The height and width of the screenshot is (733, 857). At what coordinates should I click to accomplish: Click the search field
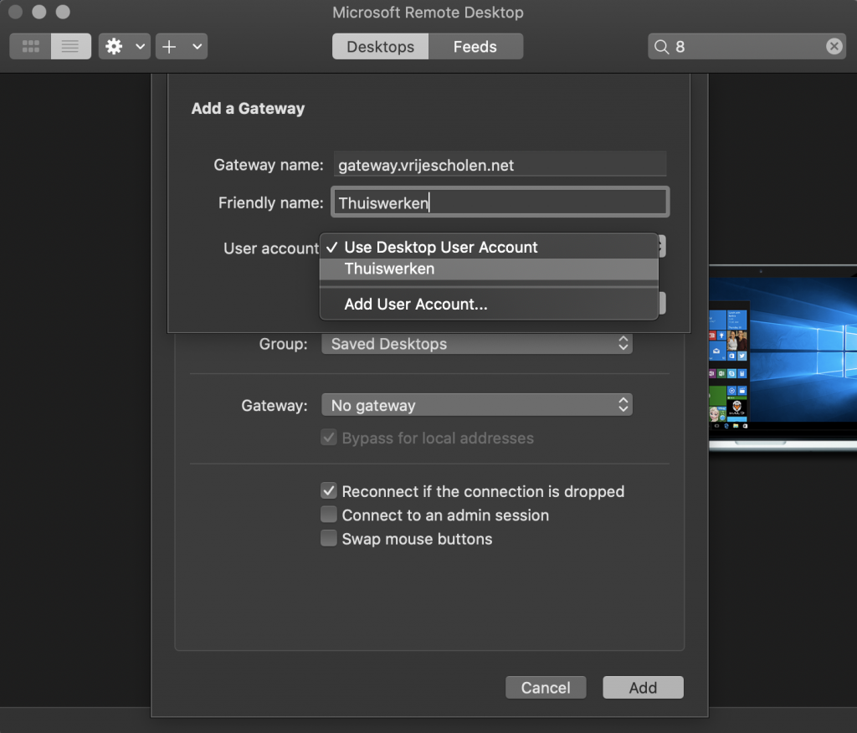pos(747,47)
